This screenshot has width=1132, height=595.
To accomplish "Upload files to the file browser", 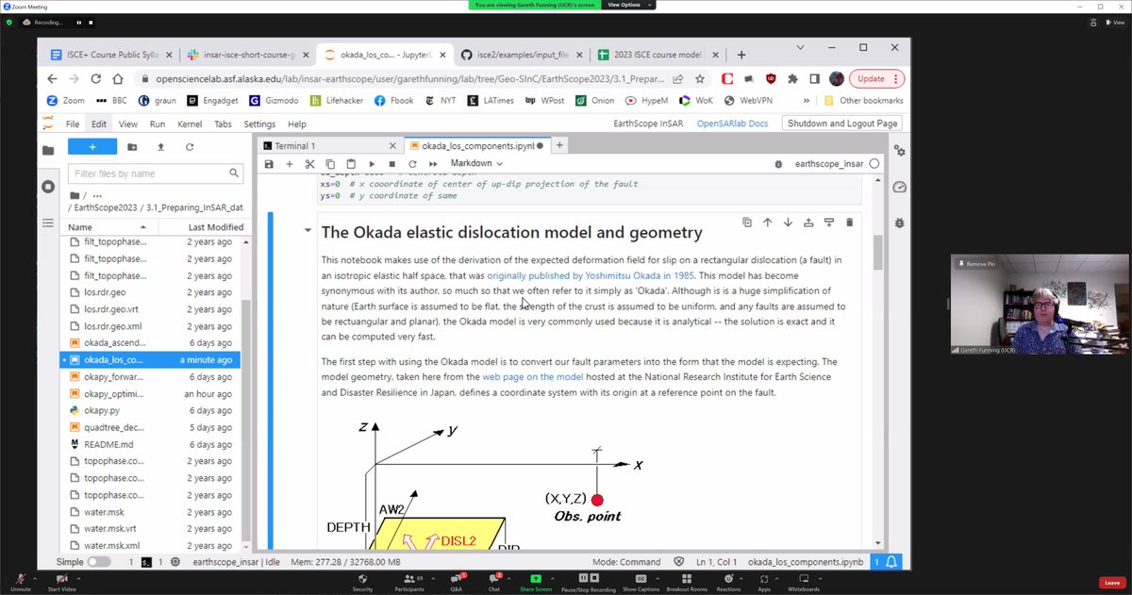I will (160, 147).
